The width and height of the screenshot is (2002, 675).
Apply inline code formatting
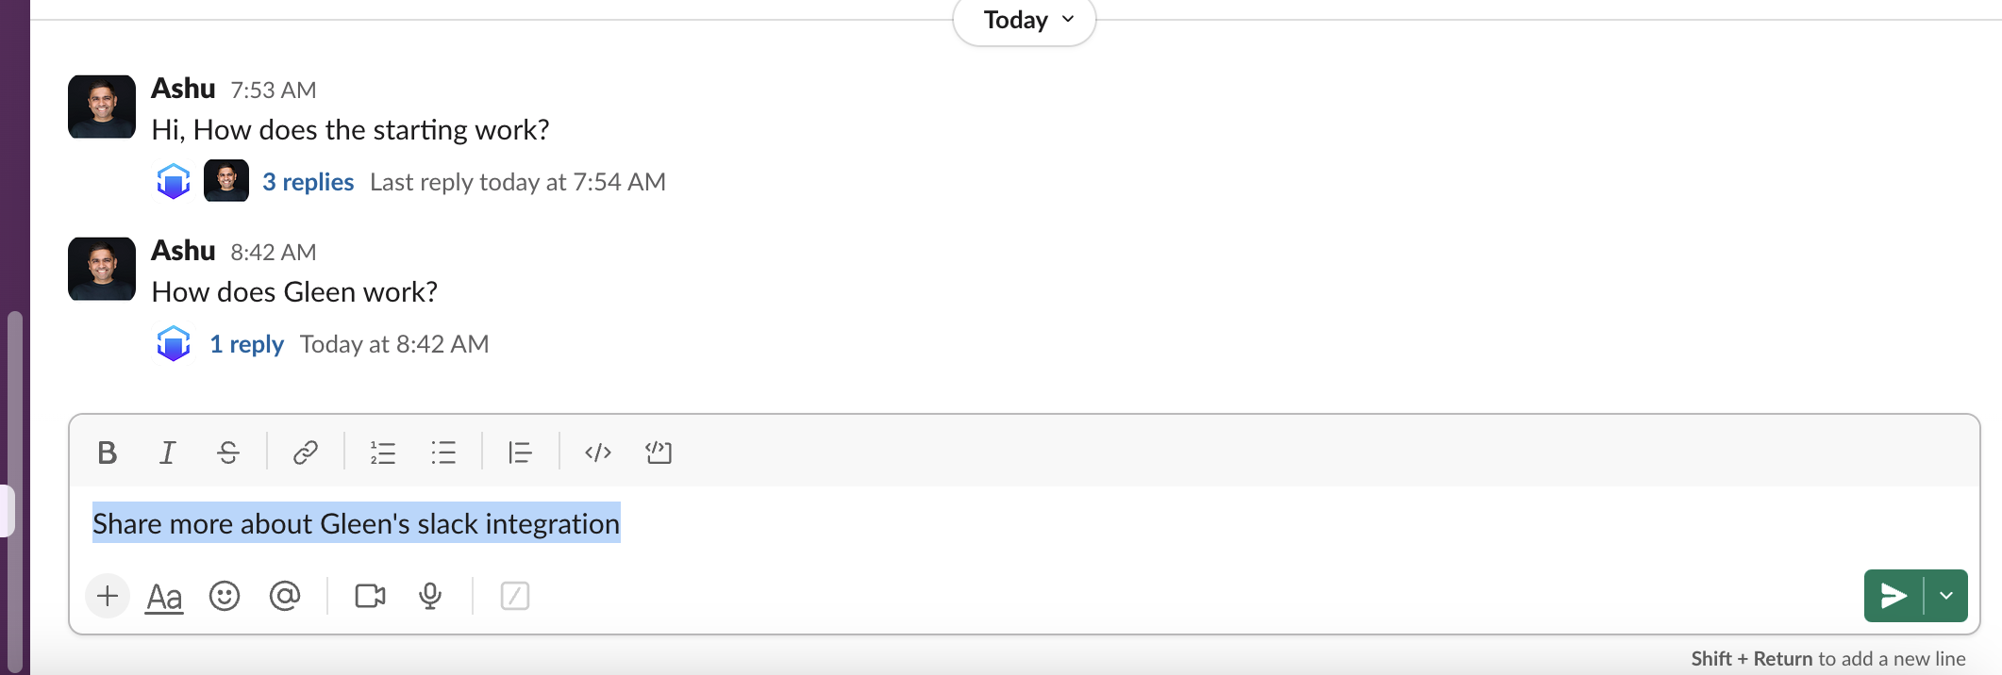pos(598,453)
